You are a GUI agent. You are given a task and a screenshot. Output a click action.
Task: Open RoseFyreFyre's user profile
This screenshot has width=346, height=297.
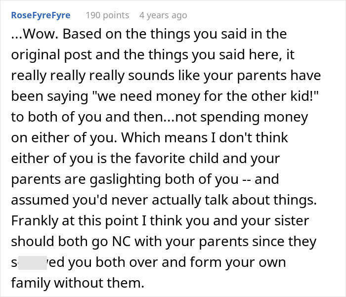41,15
